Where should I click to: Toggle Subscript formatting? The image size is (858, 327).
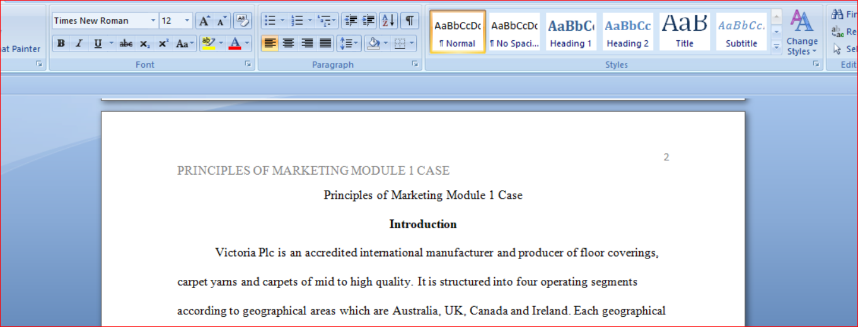tap(145, 43)
